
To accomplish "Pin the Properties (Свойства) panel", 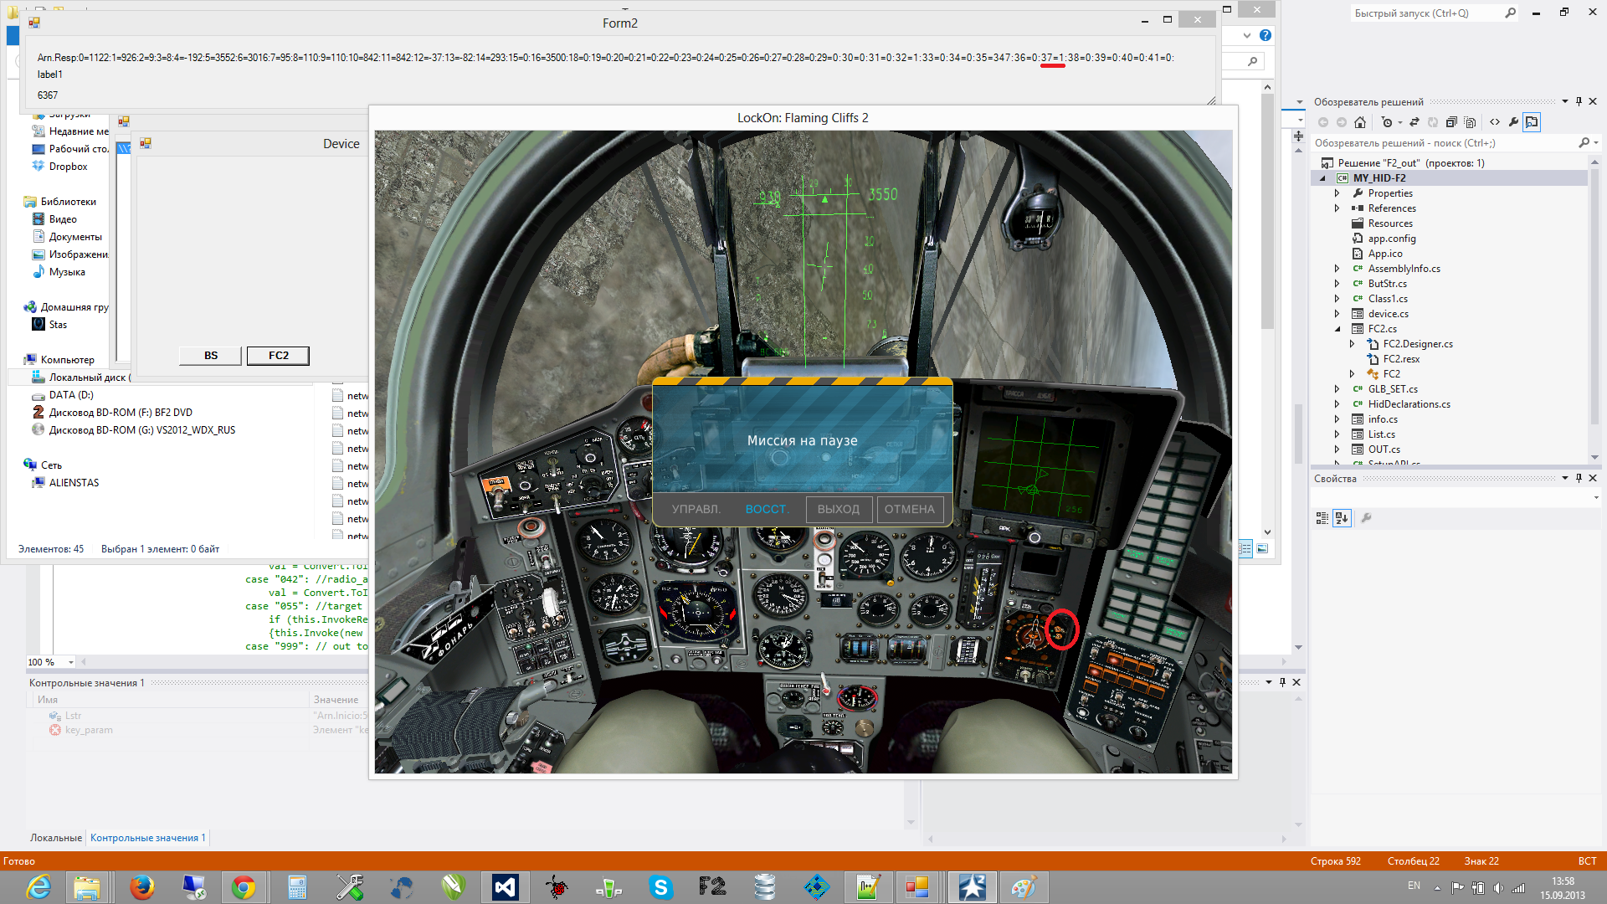I will pyautogui.click(x=1579, y=479).
